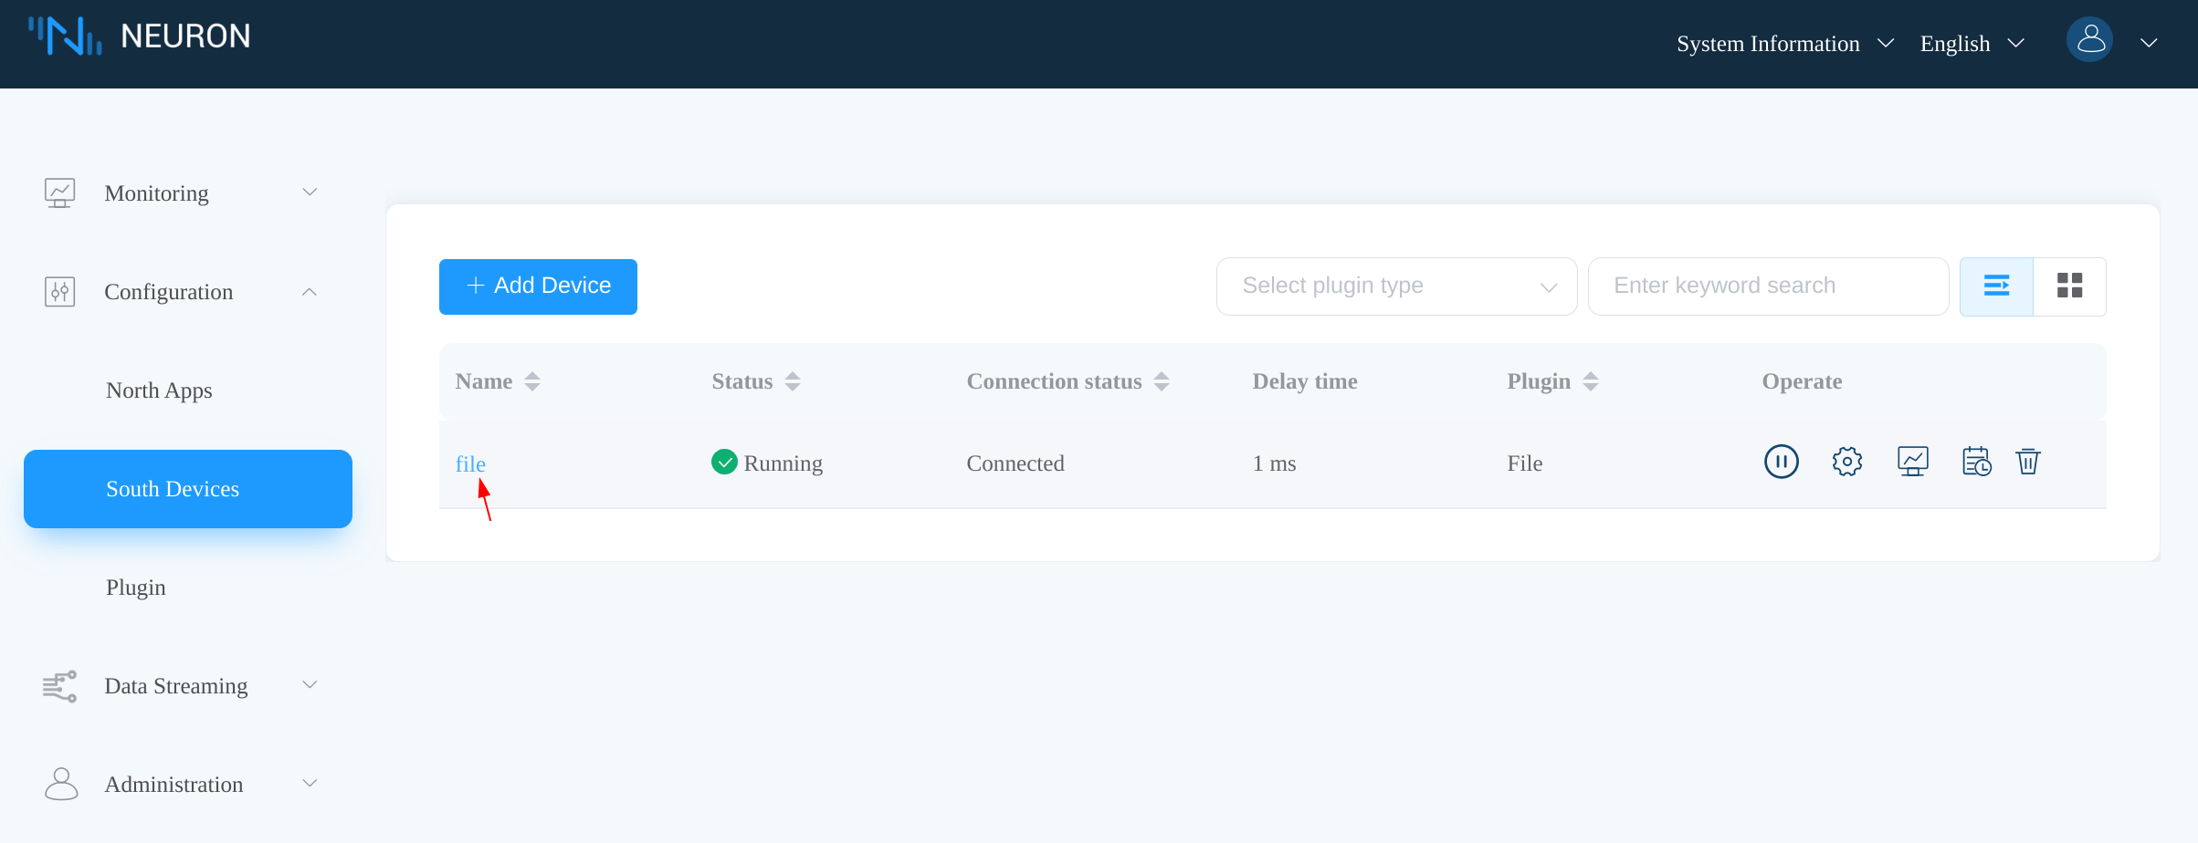Open device settings for the file node

(x=1846, y=462)
